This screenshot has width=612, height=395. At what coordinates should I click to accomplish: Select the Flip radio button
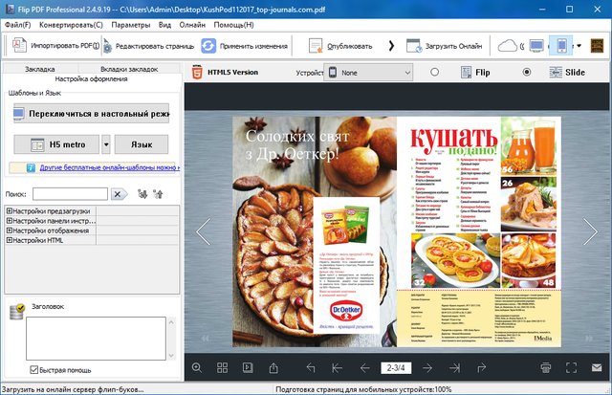435,73
